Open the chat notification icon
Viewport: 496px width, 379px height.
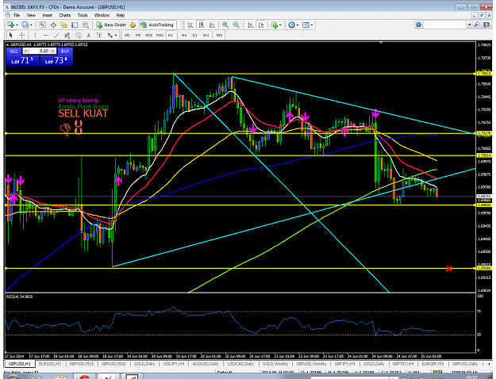click(486, 25)
